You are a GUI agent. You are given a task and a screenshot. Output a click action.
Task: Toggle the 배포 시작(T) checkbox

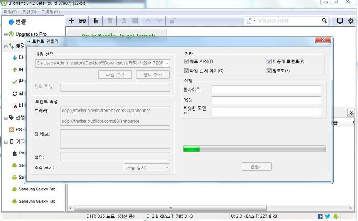[x=186, y=61]
